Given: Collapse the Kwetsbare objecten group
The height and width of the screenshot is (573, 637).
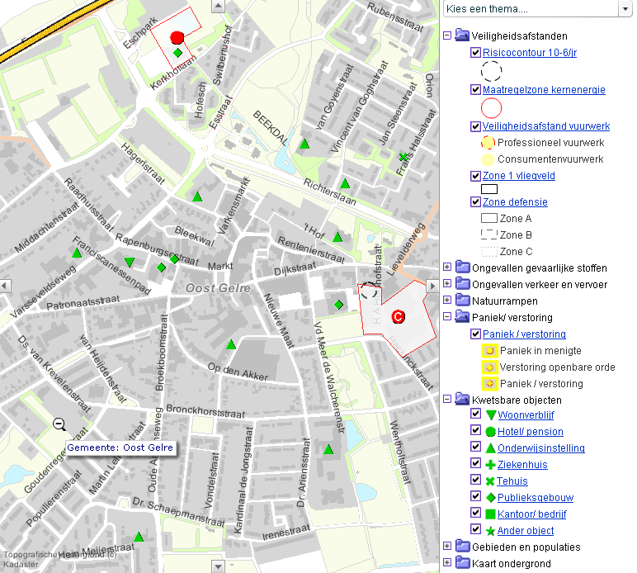Looking at the screenshot, I should point(447,399).
